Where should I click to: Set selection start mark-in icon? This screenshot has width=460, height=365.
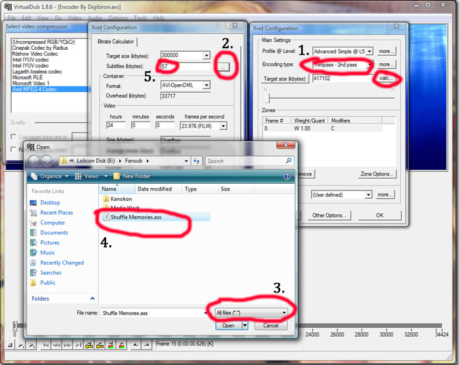136,345
